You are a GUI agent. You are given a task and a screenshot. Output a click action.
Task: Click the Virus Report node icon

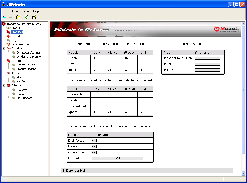14,98
